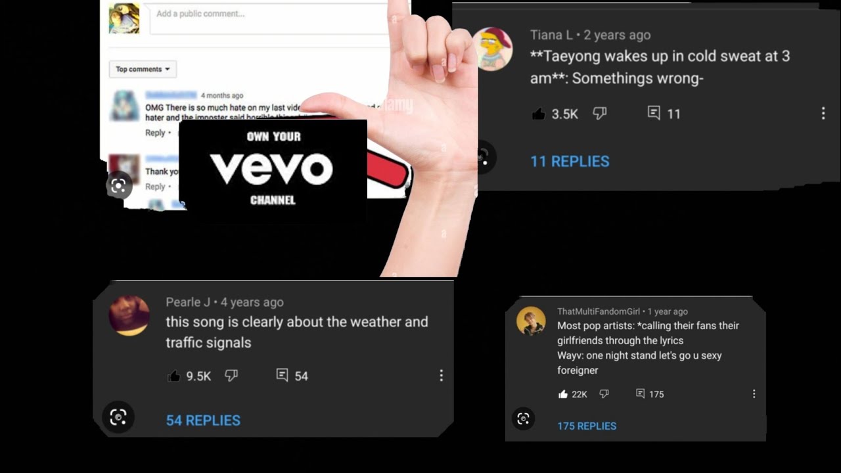The width and height of the screenshot is (841, 473).
Task: Like ThatMultiFandomGirl's comment
Action: 563,394
